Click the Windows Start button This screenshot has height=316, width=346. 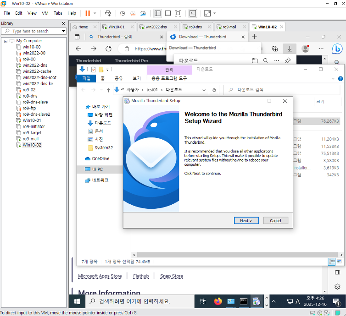tap(77, 301)
